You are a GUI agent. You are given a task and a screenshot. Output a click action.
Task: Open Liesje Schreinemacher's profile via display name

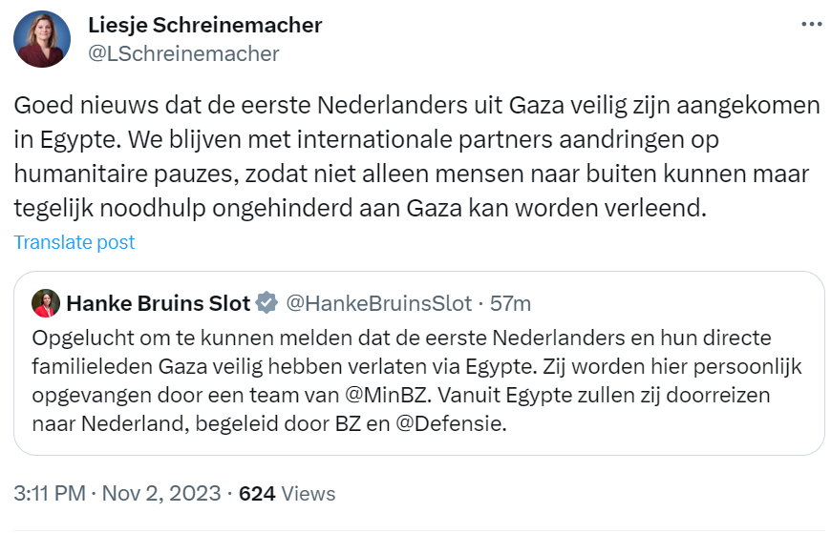[x=204, y=26]
